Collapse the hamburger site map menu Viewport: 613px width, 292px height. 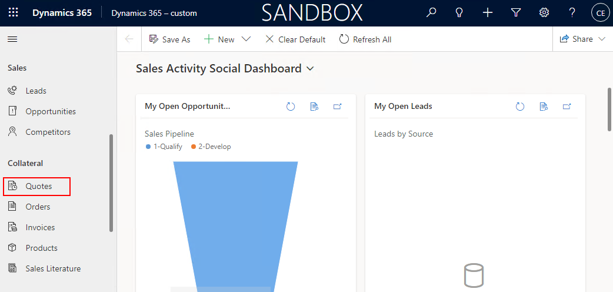click(x=12, y=39)
